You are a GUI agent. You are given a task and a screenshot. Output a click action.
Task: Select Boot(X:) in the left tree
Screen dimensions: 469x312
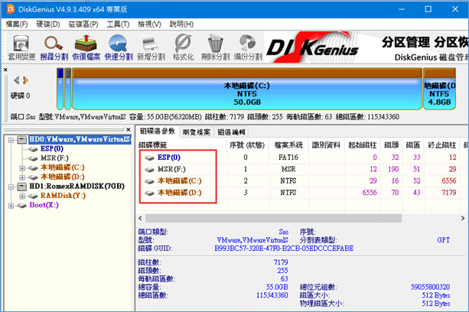[x=44, y=205]
